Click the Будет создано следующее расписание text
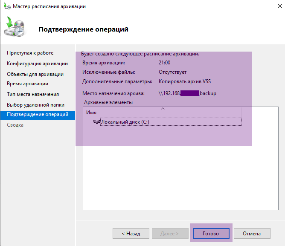Screen dimensions: 285x246 click(x=140, y=54)
